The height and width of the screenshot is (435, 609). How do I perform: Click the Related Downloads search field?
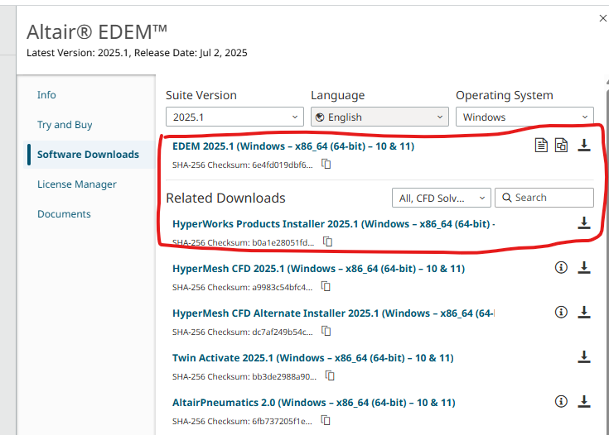tap(544, 198)
